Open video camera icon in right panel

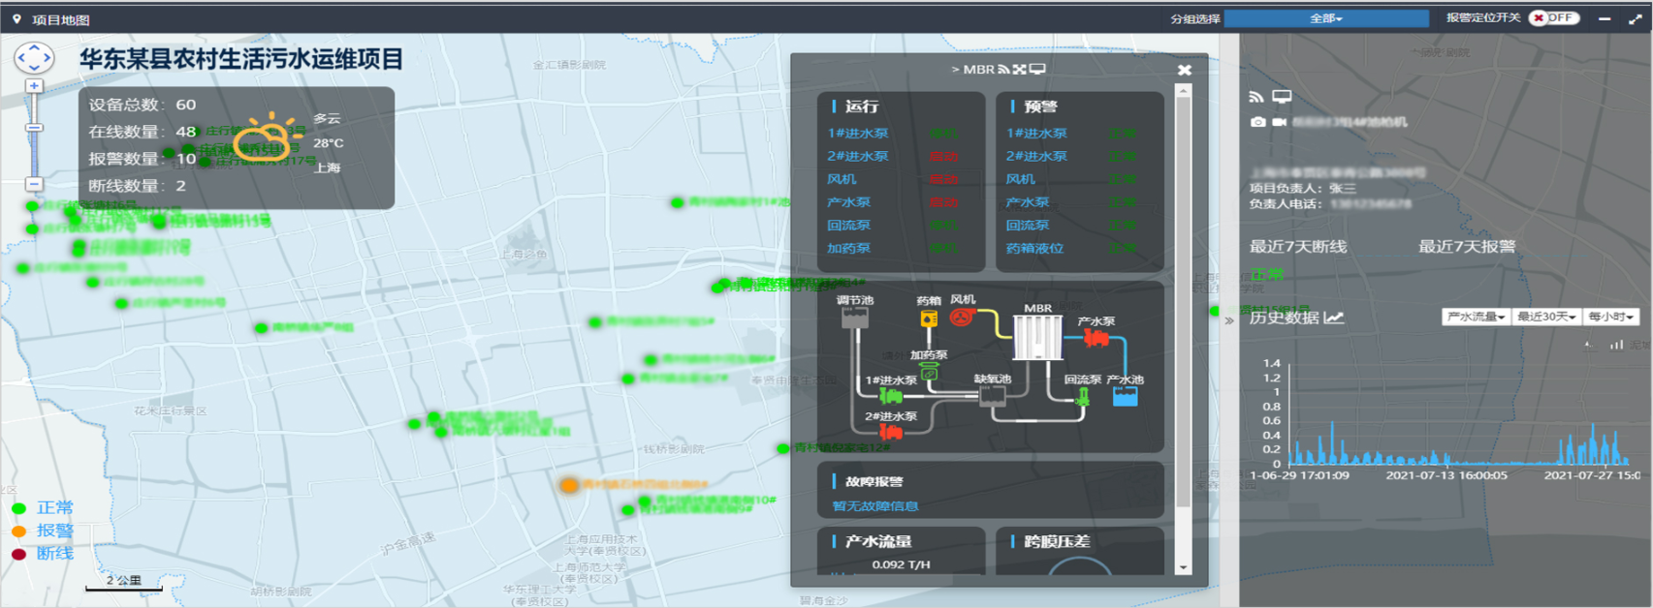[x=1279, y=122]
